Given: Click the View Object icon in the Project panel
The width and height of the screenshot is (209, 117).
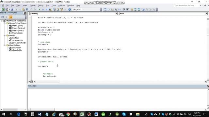Looking at the screenshot, I should [x=6, y=17].
